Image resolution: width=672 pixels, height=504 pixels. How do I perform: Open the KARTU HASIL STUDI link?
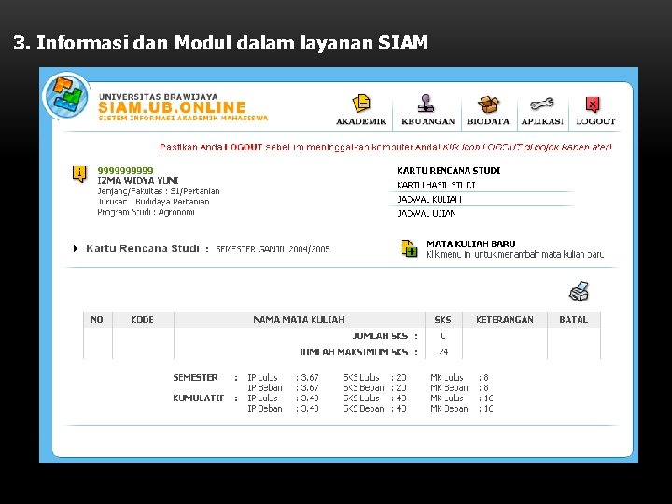pyautogui.click(x=436, y=185)
